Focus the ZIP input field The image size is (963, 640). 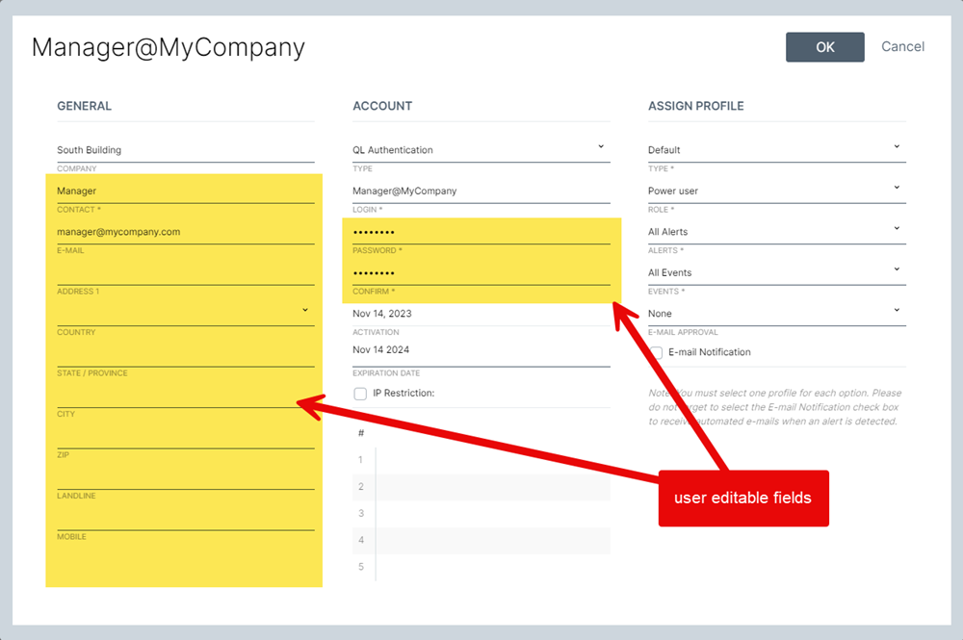pos(186,437)
